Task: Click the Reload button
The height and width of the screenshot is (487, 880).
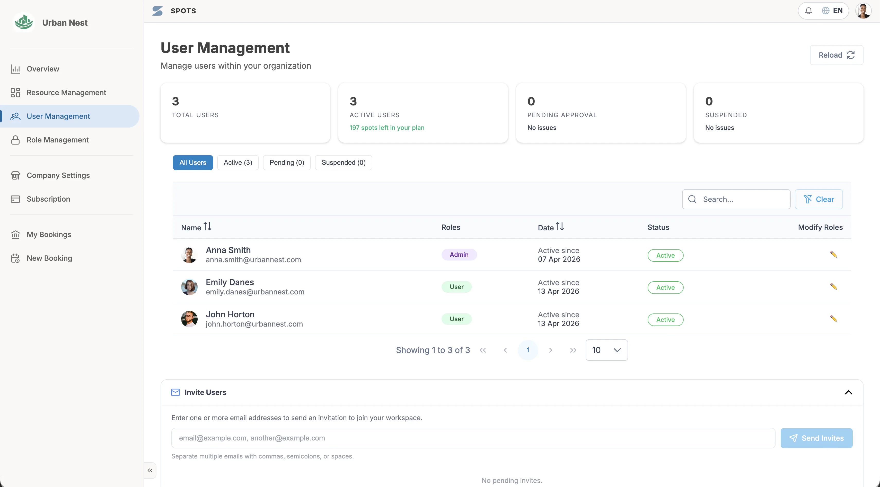Action: click(x=836, y=55)
